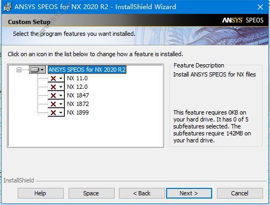The width and height of the screenshot is (270, 205).
Task: Click the Custom Setup heading text
Action: (x=29, y=22)
